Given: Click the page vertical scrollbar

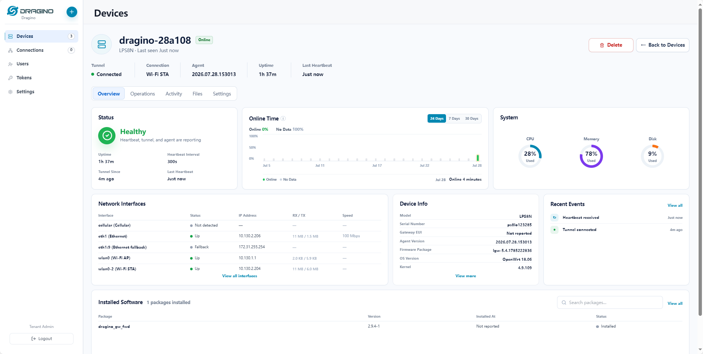Looking at the screenshot, I should click(700, 162).
